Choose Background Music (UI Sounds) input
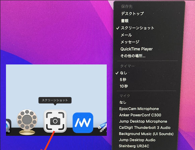 pos(146,134)
